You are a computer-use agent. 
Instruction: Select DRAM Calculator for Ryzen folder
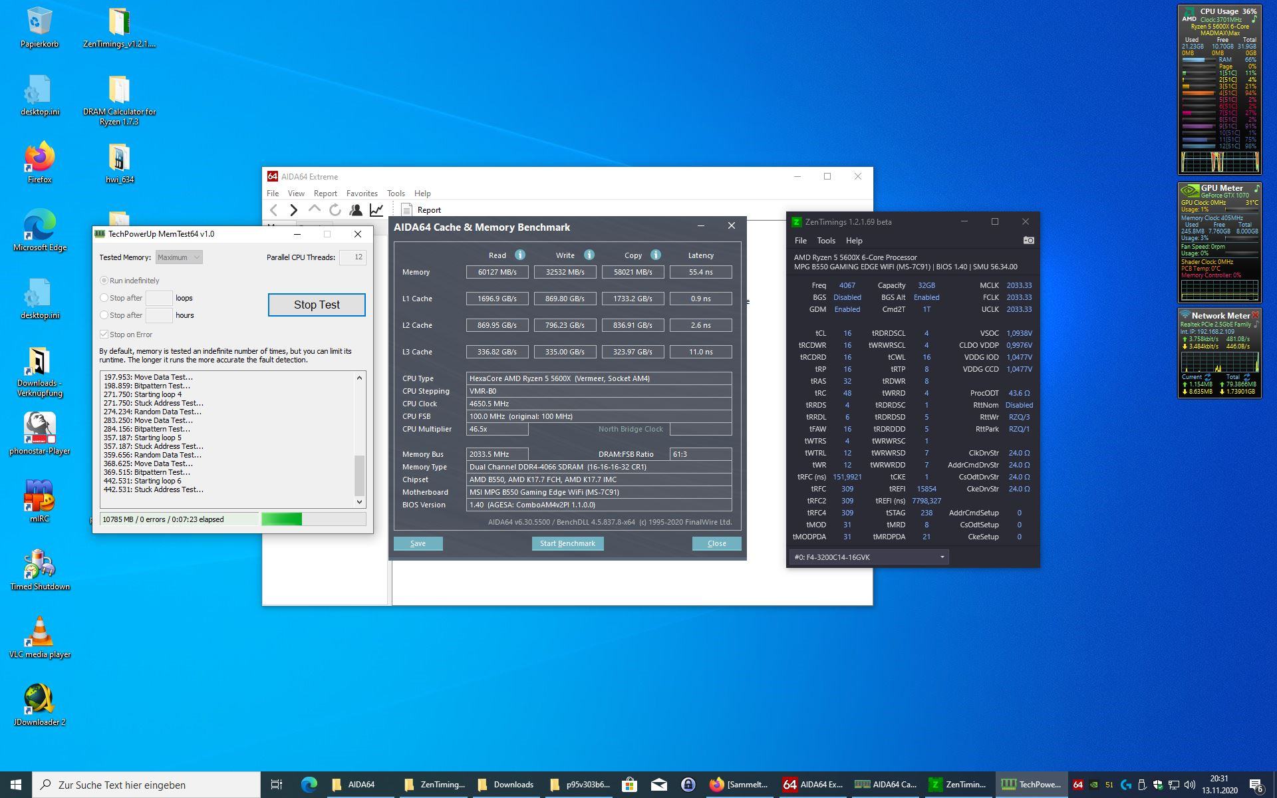pyautogui.click(x=119, y=100)
